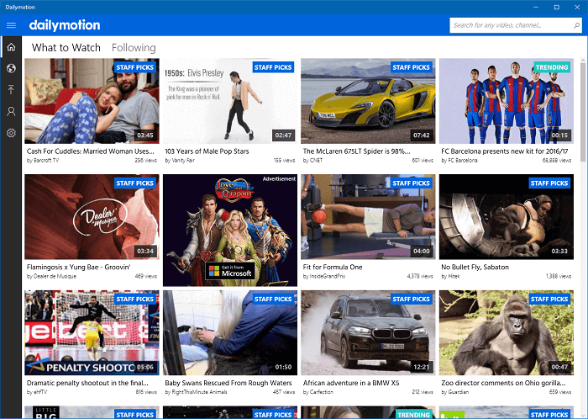588x419 pixels.
Task: Click the Get it from Microsoft button
Action: point(229,270)
